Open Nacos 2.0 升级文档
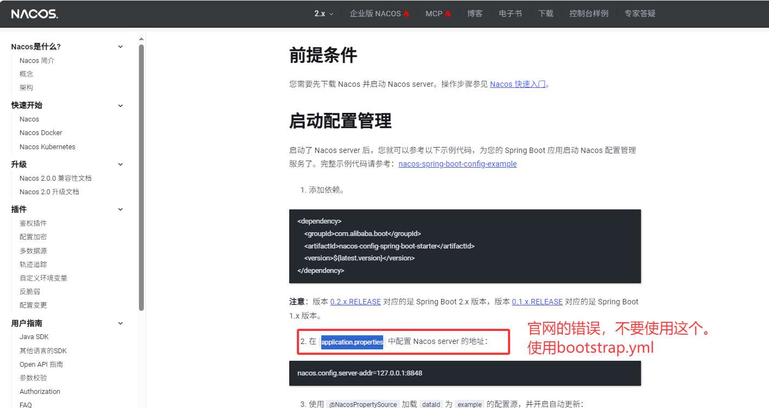769x408 pixels. click(x=49, y=192)
